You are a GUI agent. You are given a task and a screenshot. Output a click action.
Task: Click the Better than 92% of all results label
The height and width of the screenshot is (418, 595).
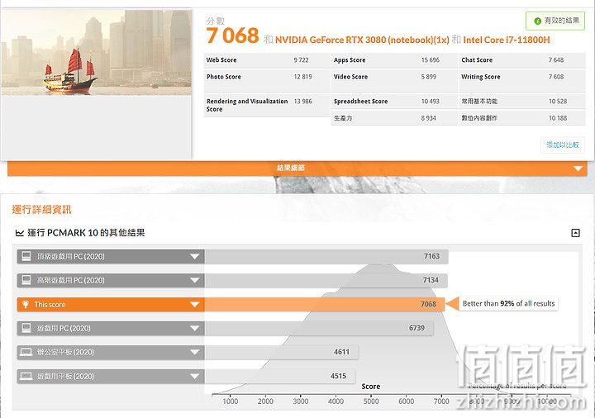(508, 303)
